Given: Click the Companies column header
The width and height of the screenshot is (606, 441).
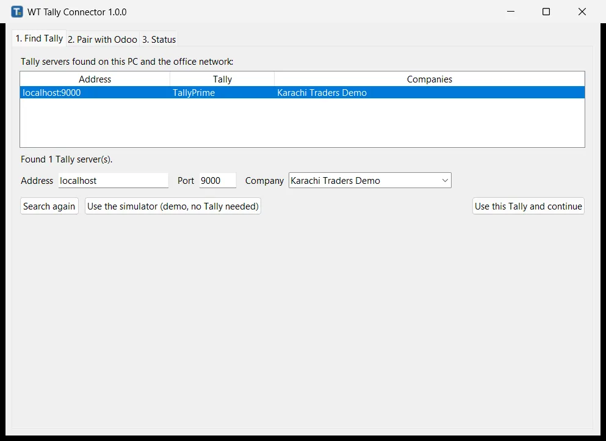Looking at the screenshot, I should pyautogui.click(x=430, y=79).
